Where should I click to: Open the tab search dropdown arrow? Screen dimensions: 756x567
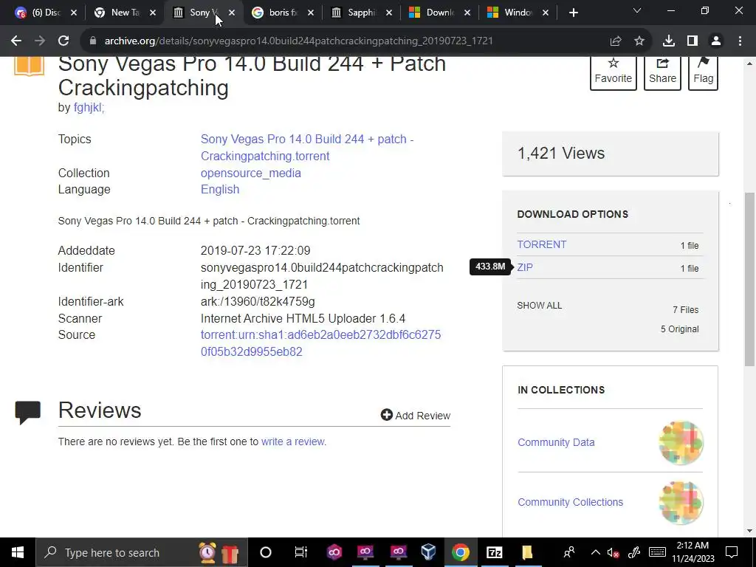(x=637, y=10)
